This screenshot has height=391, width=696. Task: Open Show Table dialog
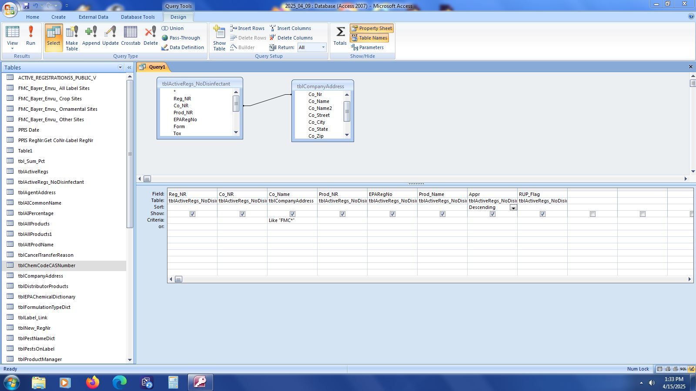point(219,37)
